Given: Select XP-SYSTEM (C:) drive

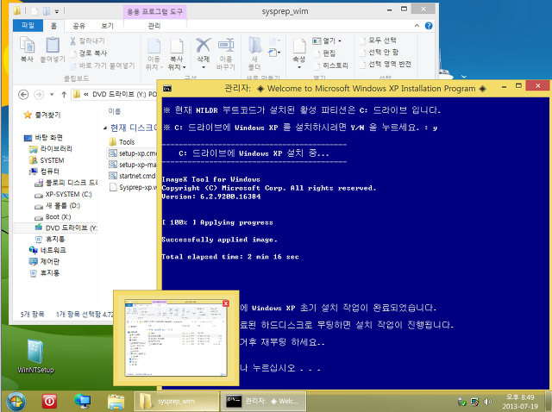Looking at the screenshot, I should pyautogui.click(x=63, y=194).
